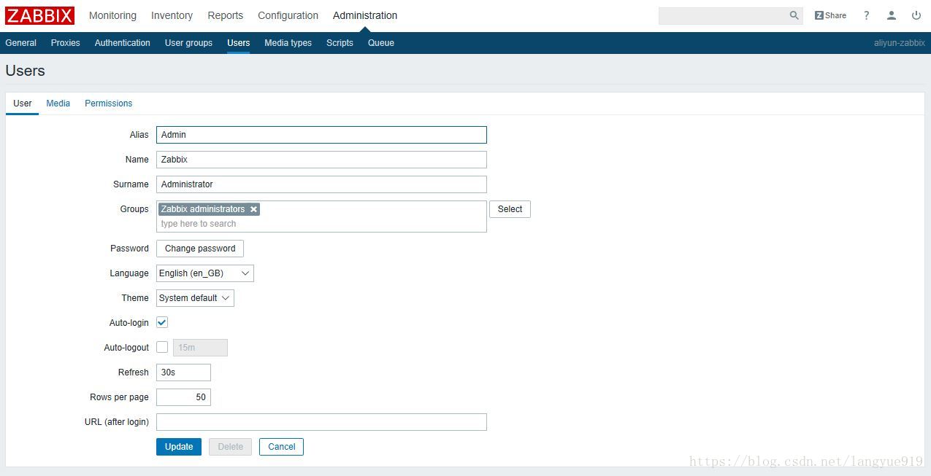Click the search magnifier icon

click(x=794, y=15)
